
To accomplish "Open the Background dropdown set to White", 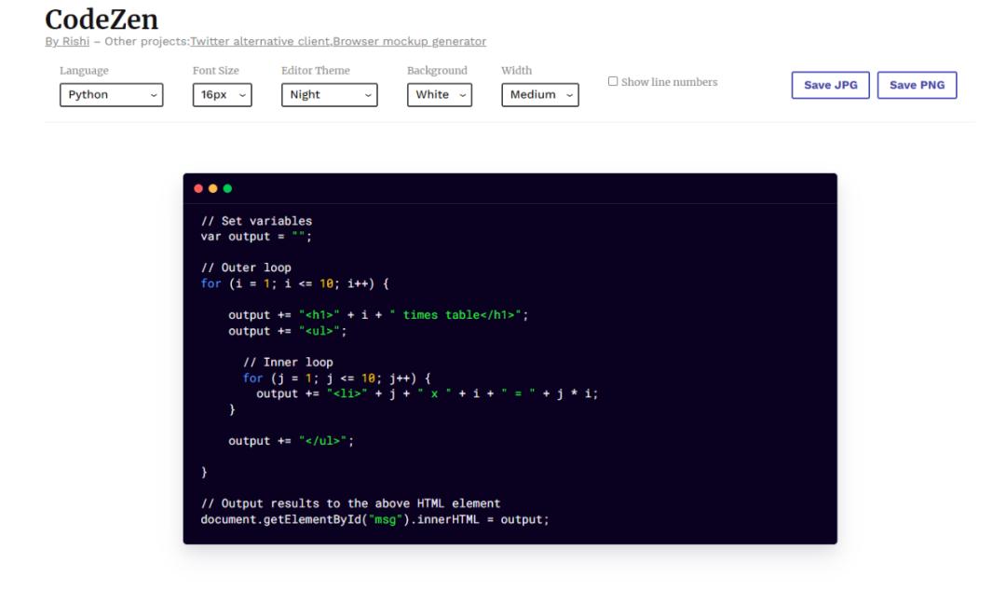I will (x=440, y=94).
